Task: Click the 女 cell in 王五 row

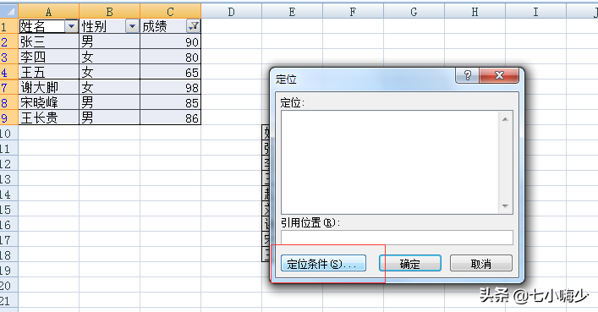Action: pyautogui.click(x=109, y=72)
